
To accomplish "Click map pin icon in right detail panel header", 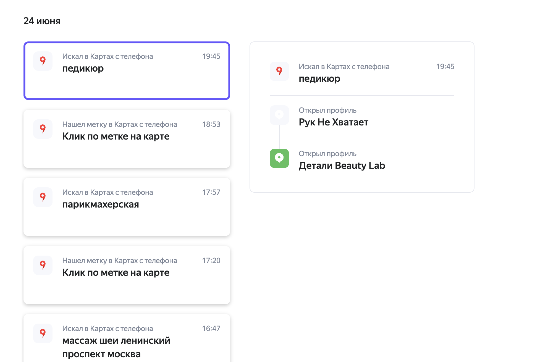I will (279, 71).
